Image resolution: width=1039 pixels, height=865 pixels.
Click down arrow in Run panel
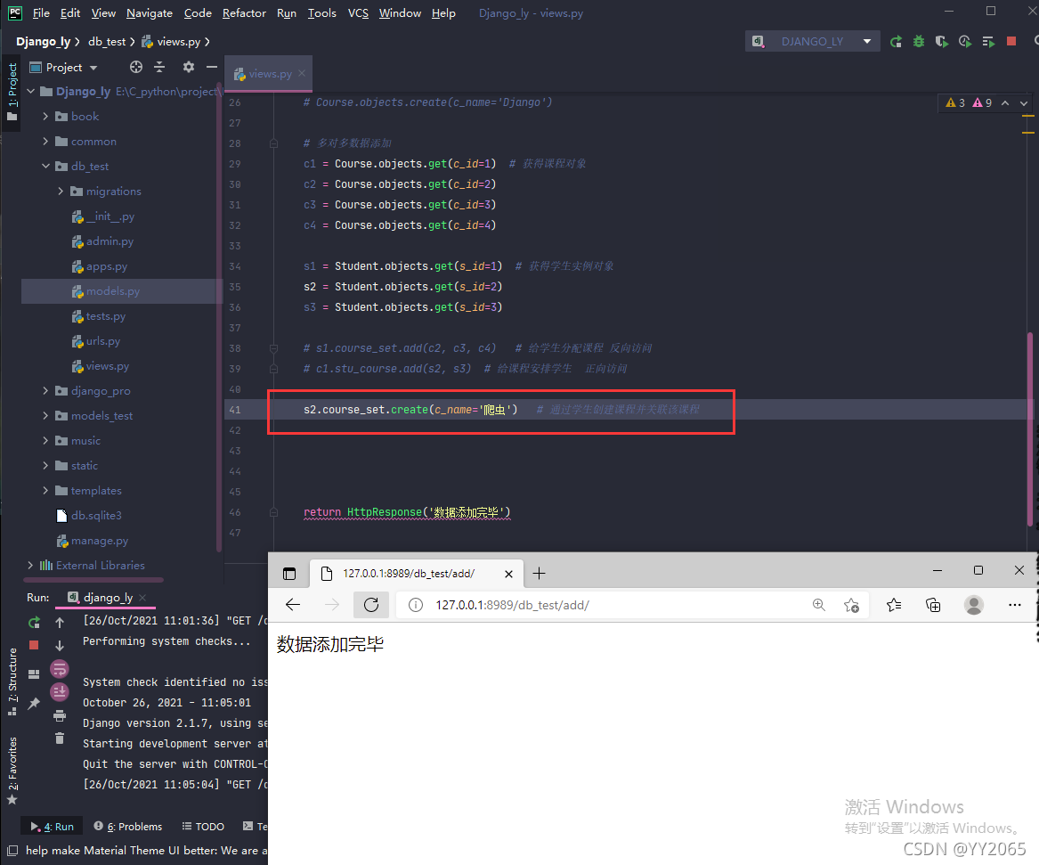[x=60, y=646]
